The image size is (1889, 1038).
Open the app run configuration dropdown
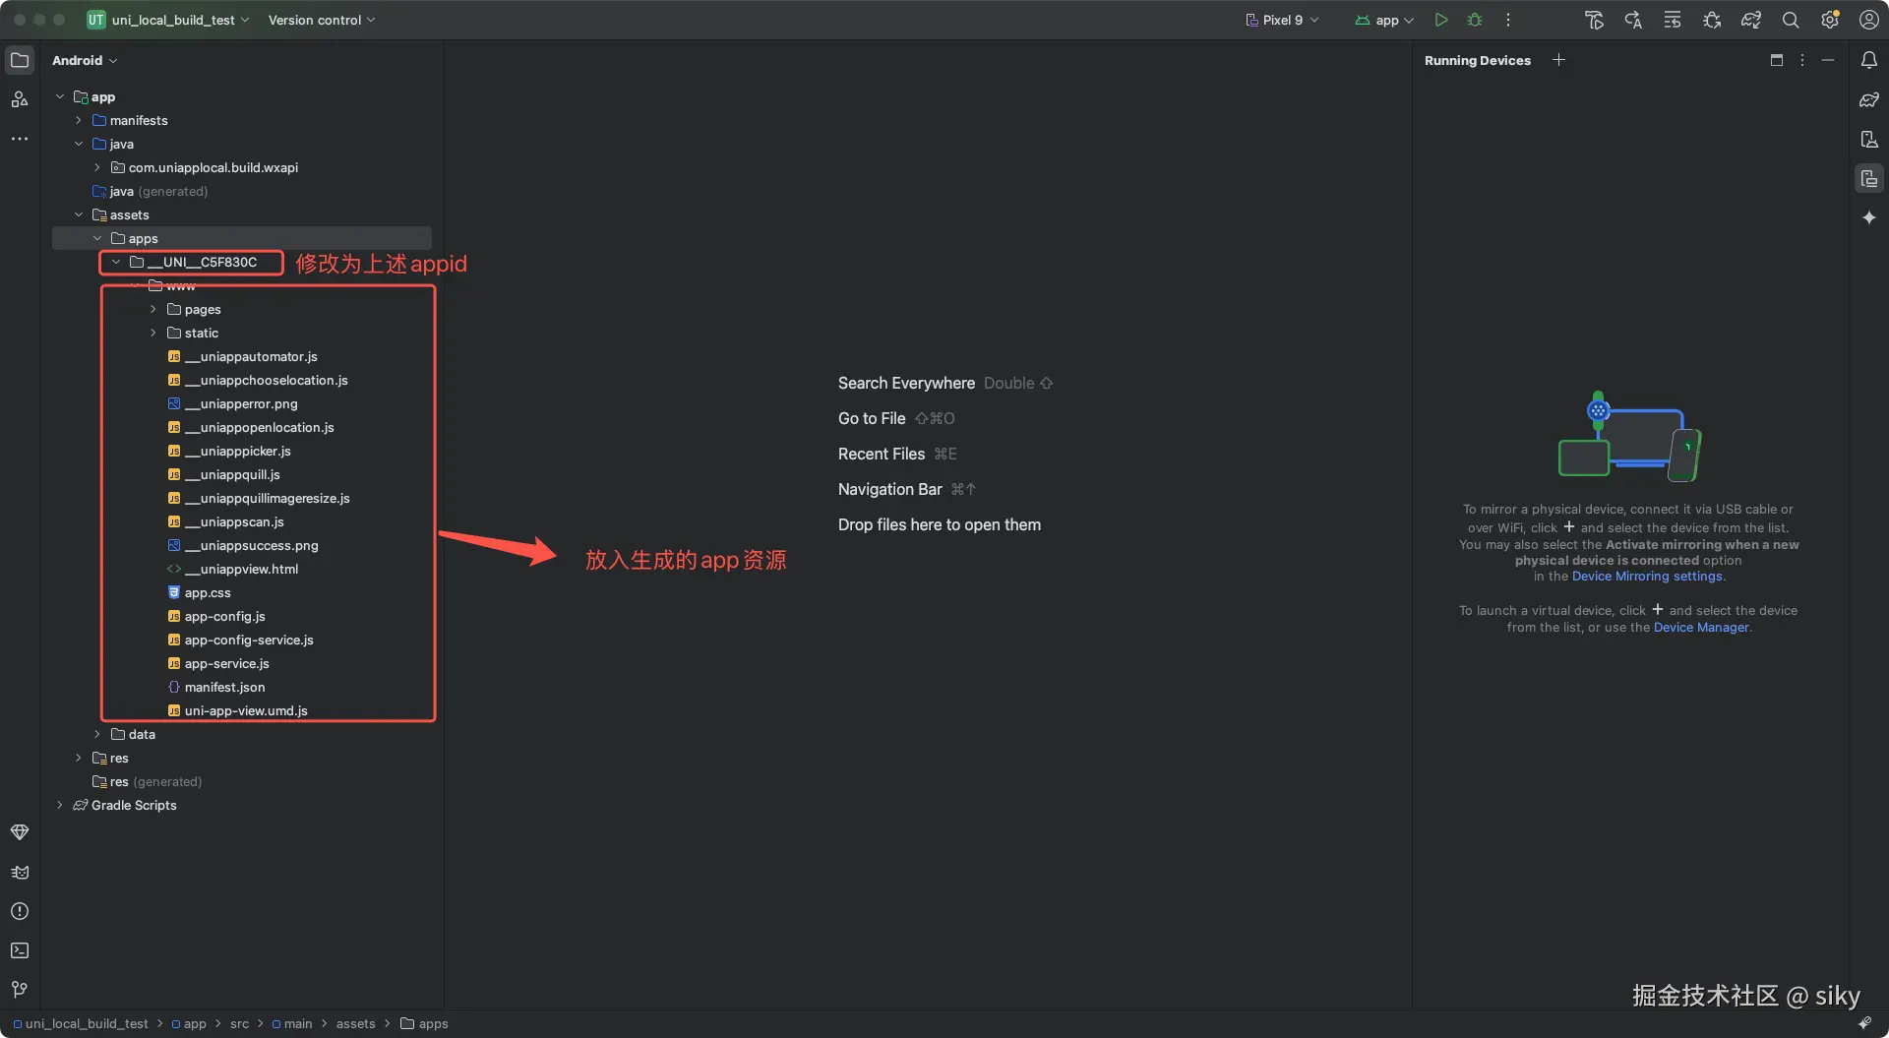click(1384, 20)
